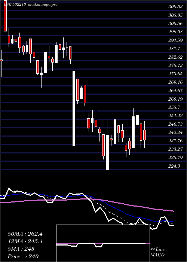Select the 305.05 price axis label
187x262 pixels.
click(x=175, y=15)
